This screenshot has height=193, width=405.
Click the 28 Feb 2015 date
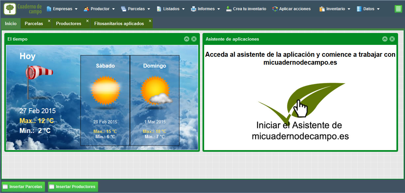[x=105, y=122]
